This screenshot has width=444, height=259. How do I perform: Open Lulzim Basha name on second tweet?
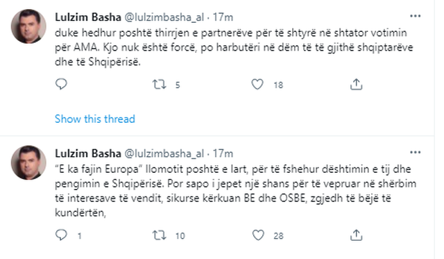click(88, 153)
